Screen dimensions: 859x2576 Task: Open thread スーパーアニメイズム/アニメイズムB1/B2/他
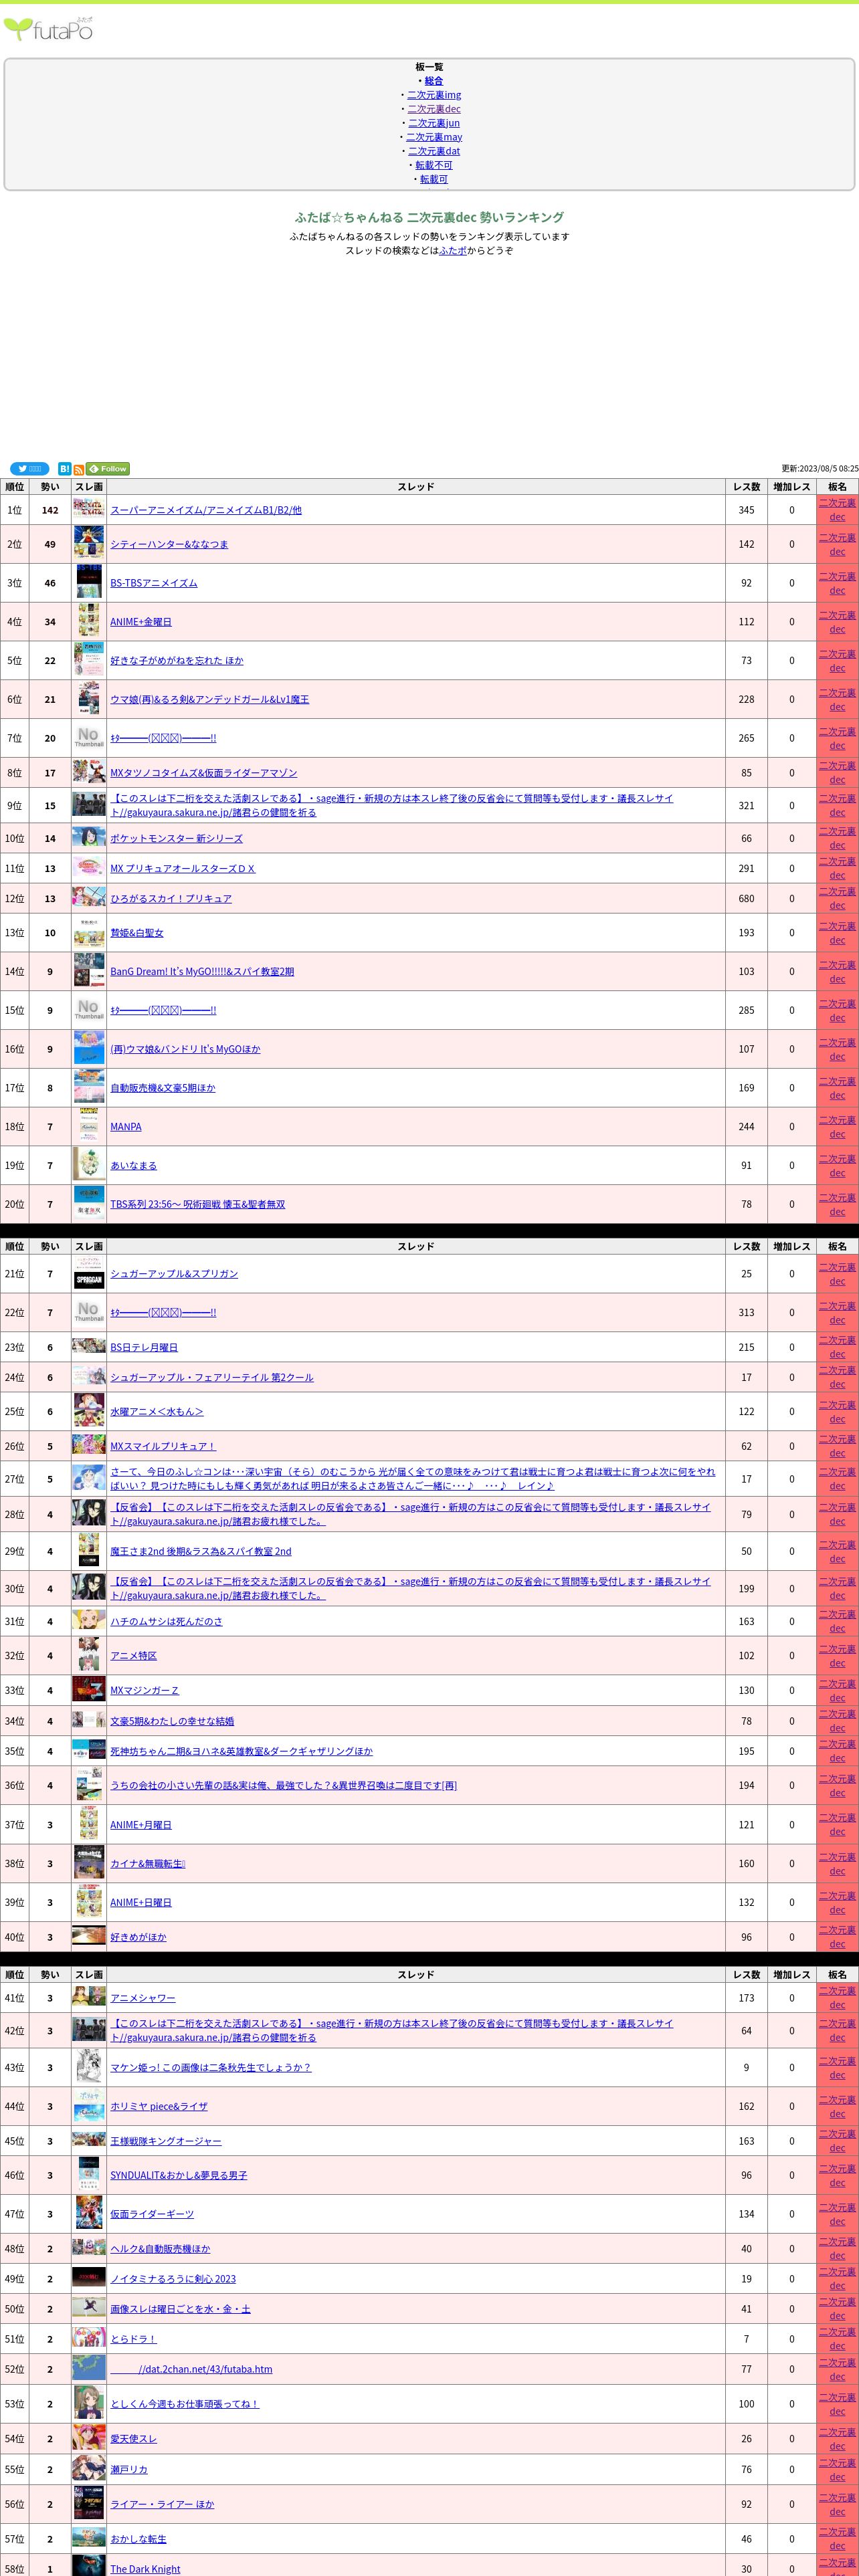[x=206, y=510]
